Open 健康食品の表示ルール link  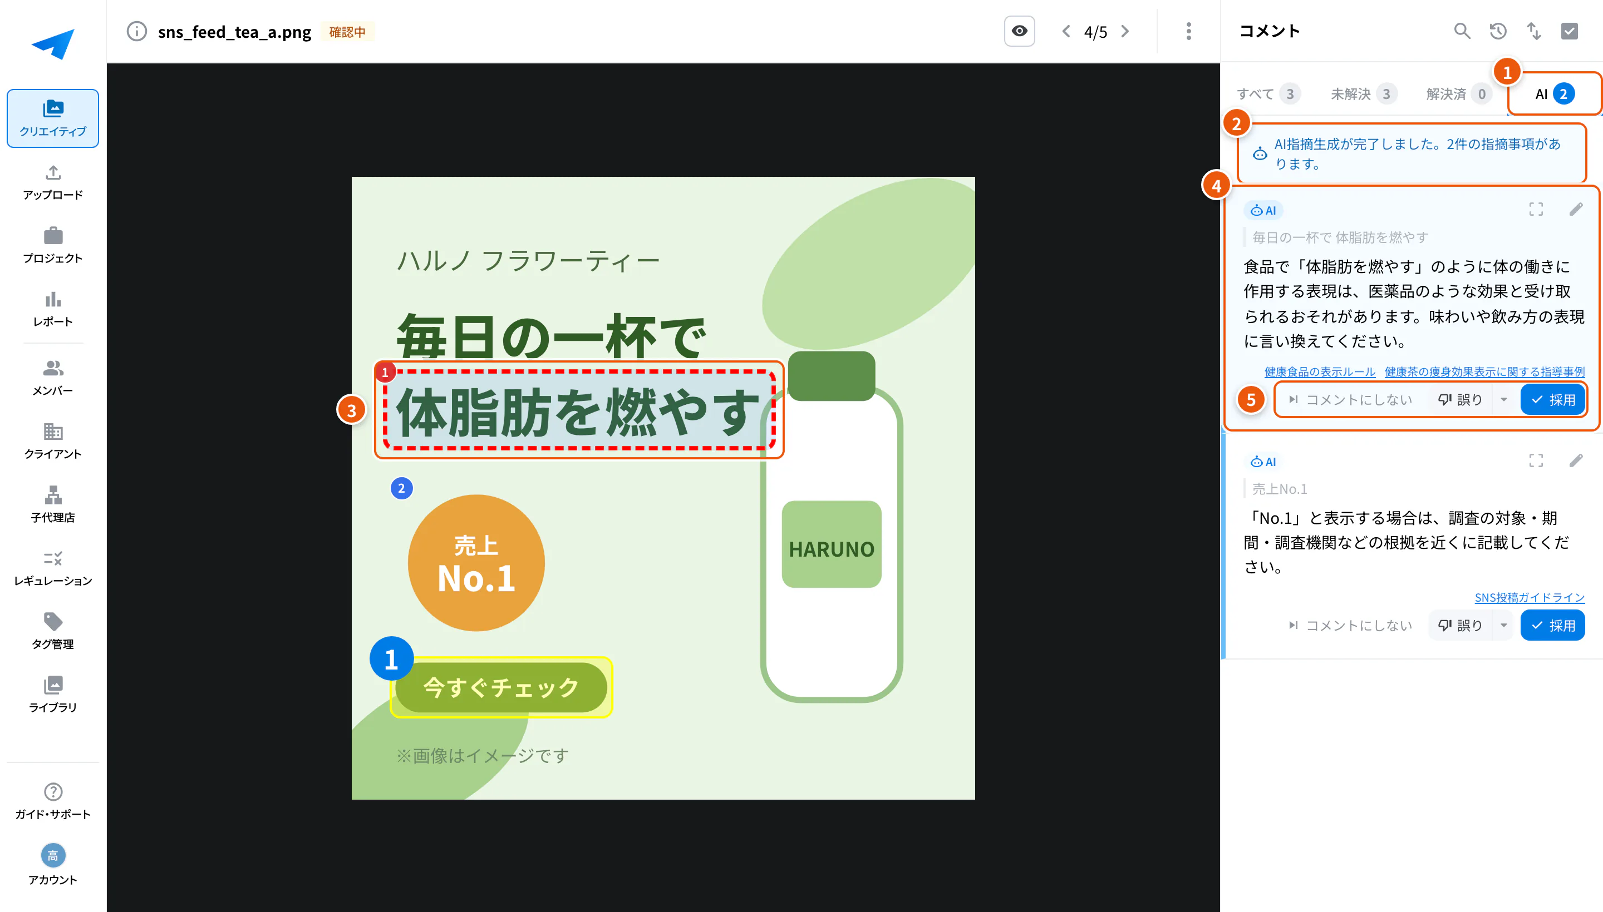tap(1320, 372)
